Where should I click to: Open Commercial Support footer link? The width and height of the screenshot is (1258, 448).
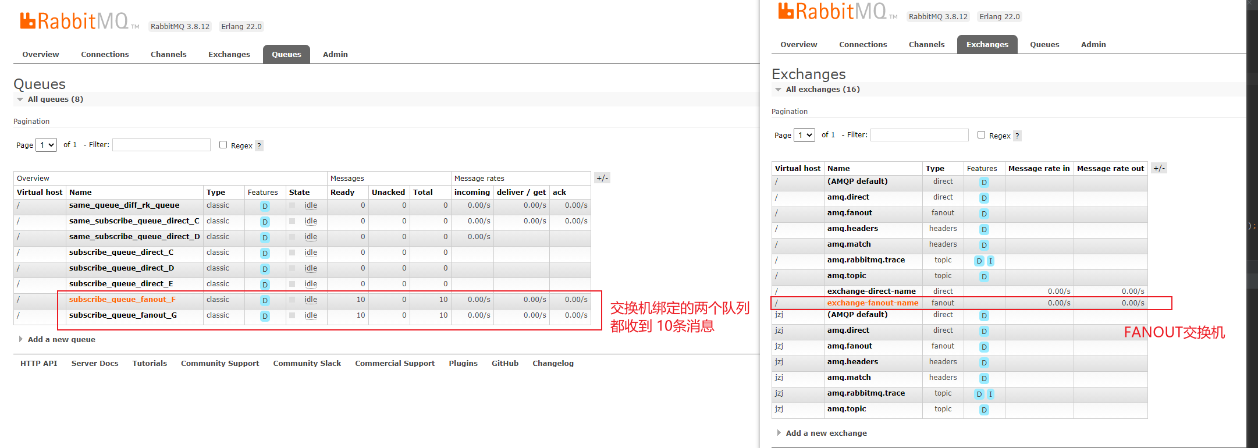395,364
